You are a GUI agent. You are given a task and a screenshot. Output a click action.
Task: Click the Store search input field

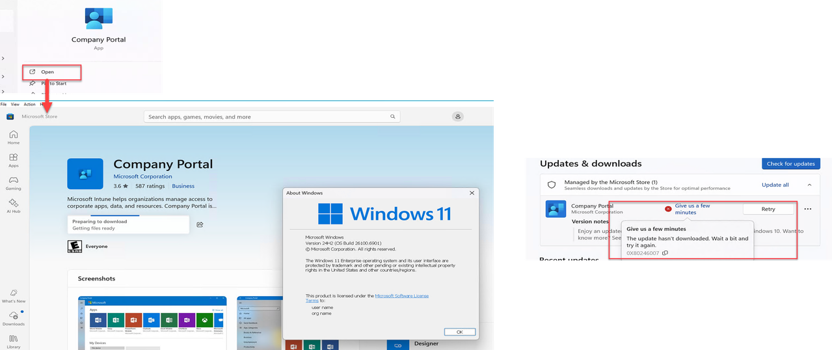pos(272,117)
